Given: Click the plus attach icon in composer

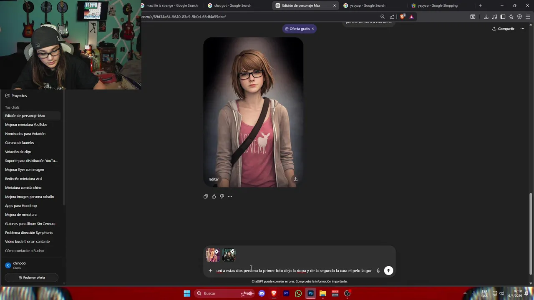Looking at the screenshot, I should pyautogui.click(x=210, y=270).
